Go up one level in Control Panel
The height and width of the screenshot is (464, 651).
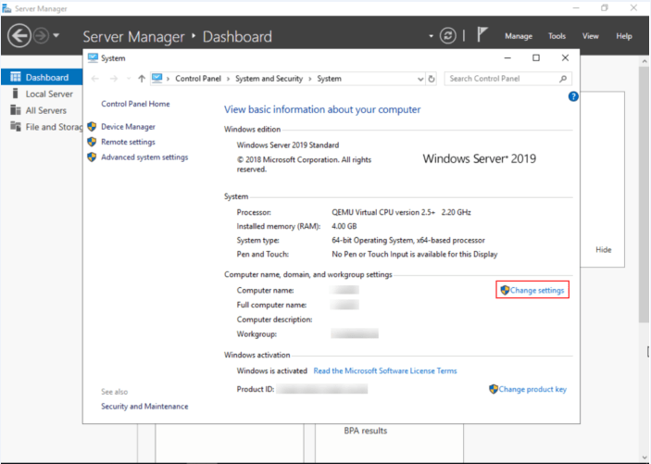(x=142, y=79)
